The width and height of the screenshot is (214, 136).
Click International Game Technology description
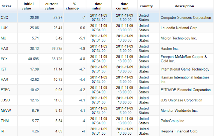[x=185, y=69]
